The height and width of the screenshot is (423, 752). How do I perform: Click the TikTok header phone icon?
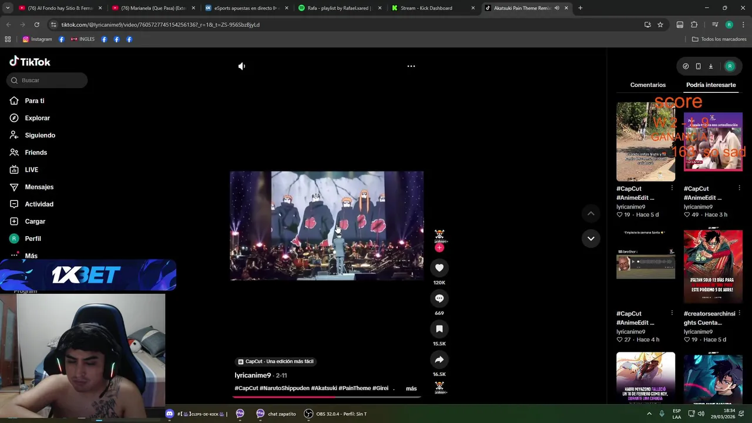click(698, 66)
